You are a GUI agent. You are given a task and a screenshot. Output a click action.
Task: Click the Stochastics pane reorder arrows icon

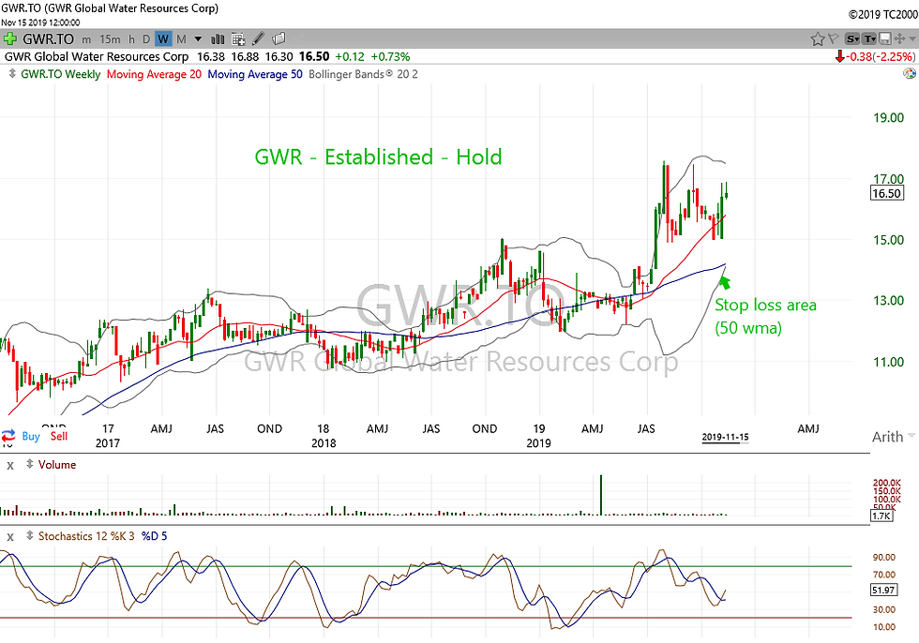pyautogui.click(x=29, y=535)
